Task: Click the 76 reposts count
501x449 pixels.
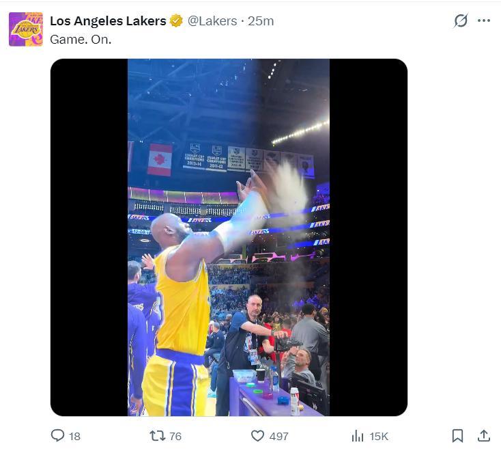Action: [175, 436]
